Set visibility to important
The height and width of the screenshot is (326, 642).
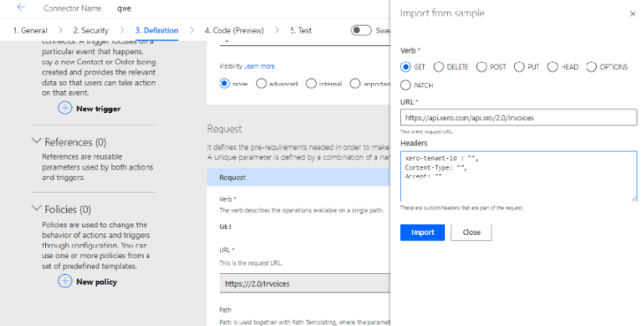355,84
